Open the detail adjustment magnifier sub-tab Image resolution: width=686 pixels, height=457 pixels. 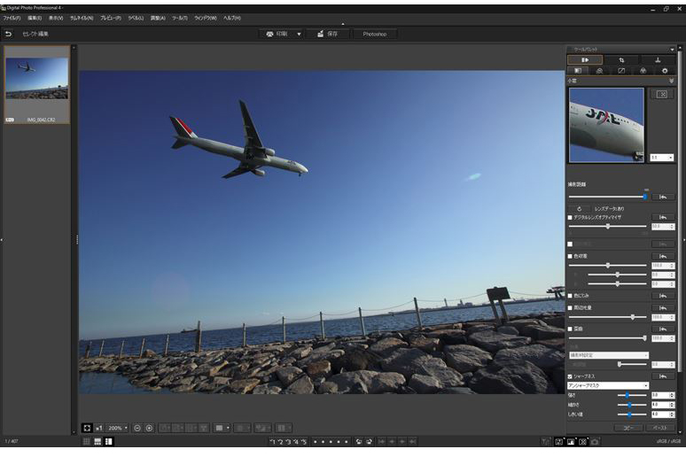(599, 70)
